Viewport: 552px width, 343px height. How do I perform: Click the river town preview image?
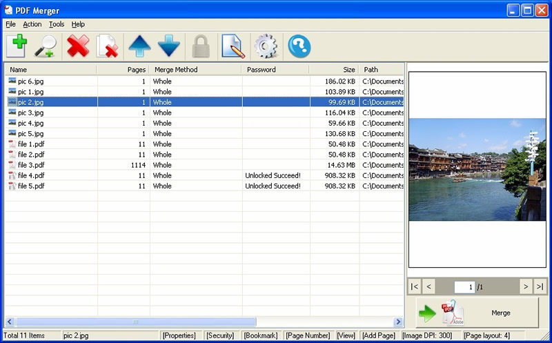coord(477,169)
